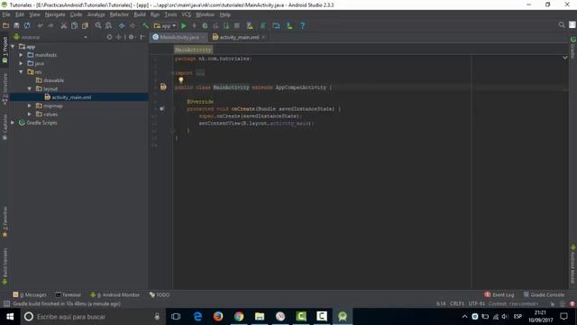Screen dimensions: 577x325
Task: Expand the Gradle Scripts node arrow
Action: 13,123
